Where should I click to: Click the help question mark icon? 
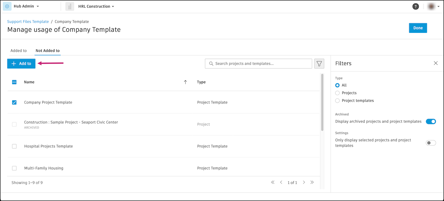click(416, 6)
